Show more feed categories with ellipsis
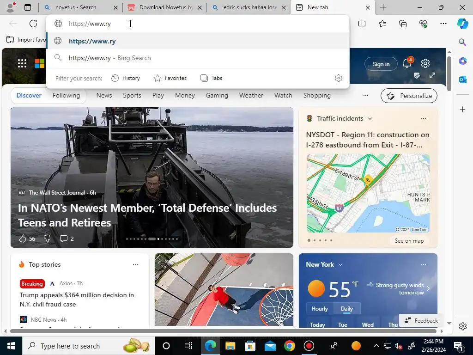Image resolution: width=473 pixels, height=355 pixels. [366, 96]
